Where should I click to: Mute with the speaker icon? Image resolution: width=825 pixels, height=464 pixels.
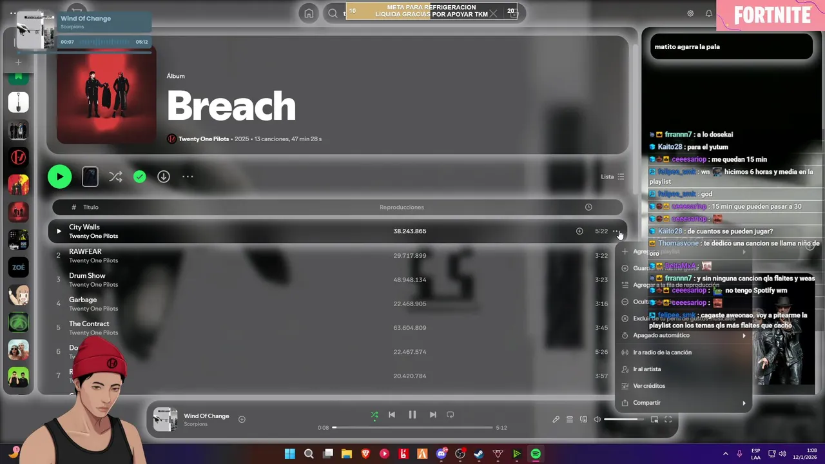click(597, 420)
